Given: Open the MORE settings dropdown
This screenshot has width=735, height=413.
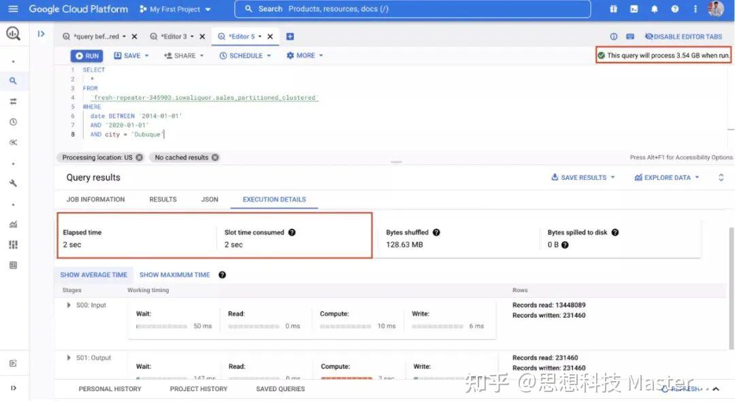Looking at the screenshot, I should click(x=305, y=56).
